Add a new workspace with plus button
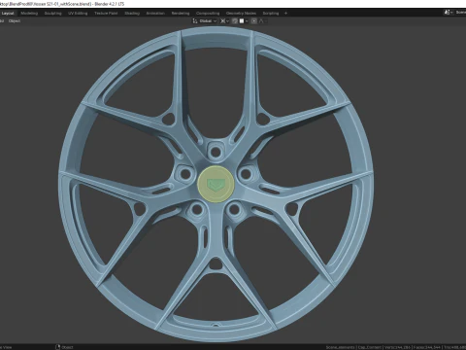Screen dimensions: 466x350 pyautogui.click(x=285, y=14)
